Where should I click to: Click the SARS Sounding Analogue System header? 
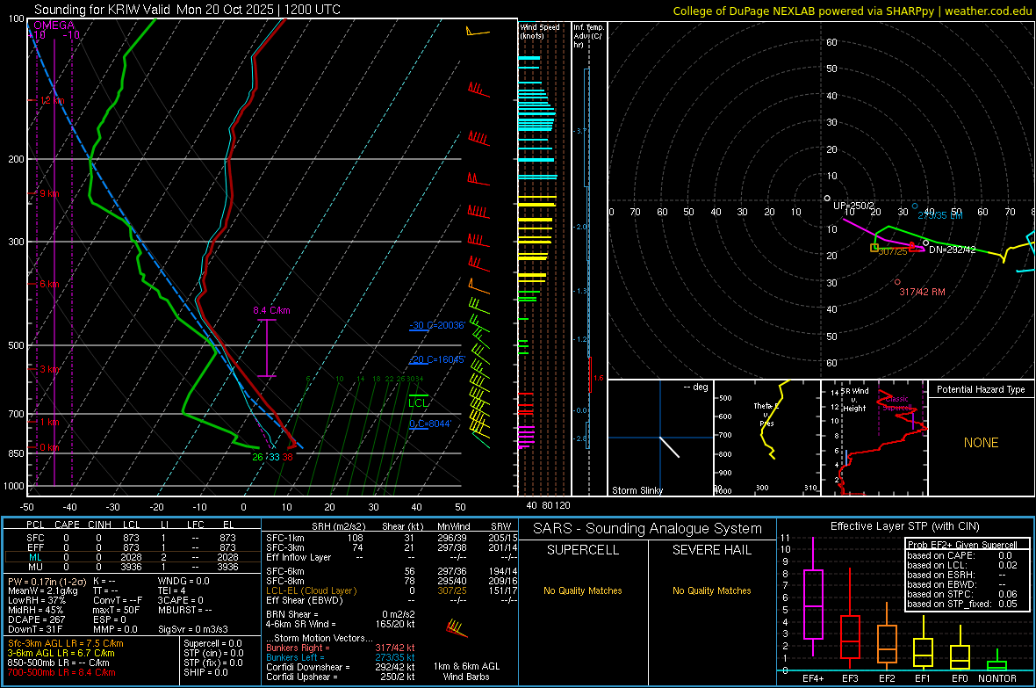click(648, 529)
